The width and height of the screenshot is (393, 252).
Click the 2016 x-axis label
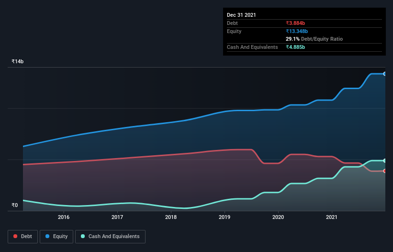point(64,217)
